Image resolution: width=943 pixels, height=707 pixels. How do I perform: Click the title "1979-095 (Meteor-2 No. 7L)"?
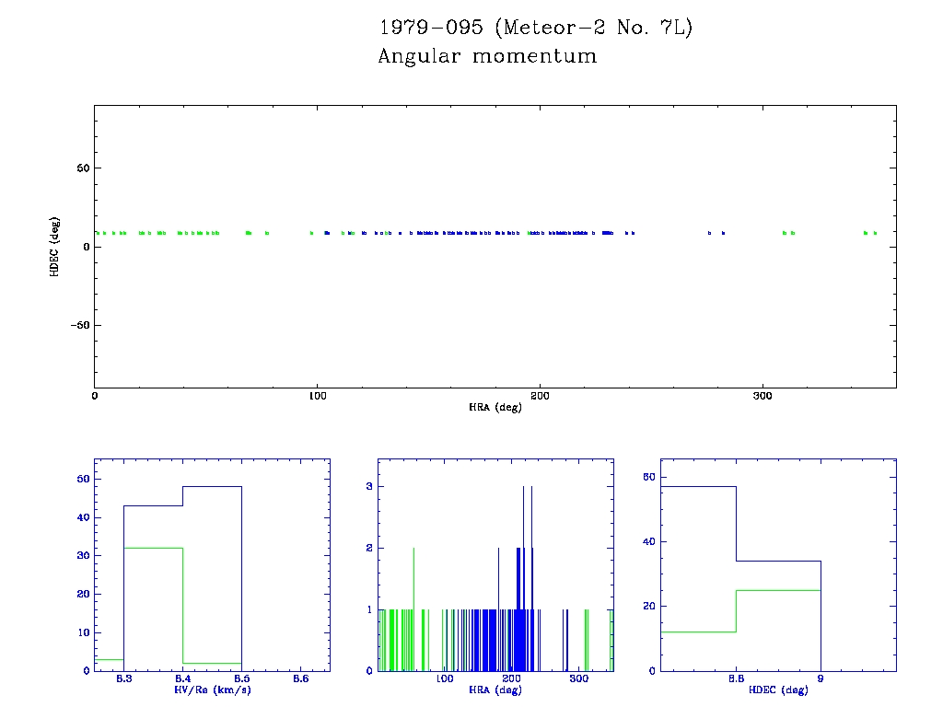click(x=535, y=28)
